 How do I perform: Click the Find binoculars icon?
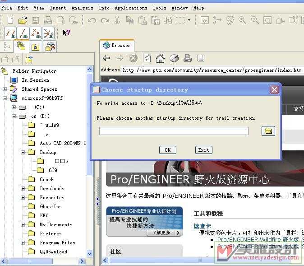168,20
